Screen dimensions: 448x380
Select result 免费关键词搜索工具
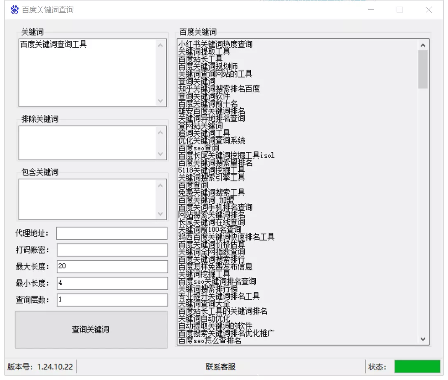coord(212,193)
